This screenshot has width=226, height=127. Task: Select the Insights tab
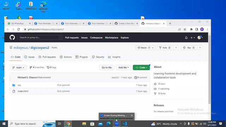114,57
